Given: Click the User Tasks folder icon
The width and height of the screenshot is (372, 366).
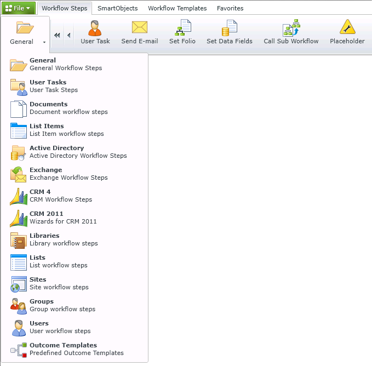Looking at the screenshot, I should [x=19, y=87].
